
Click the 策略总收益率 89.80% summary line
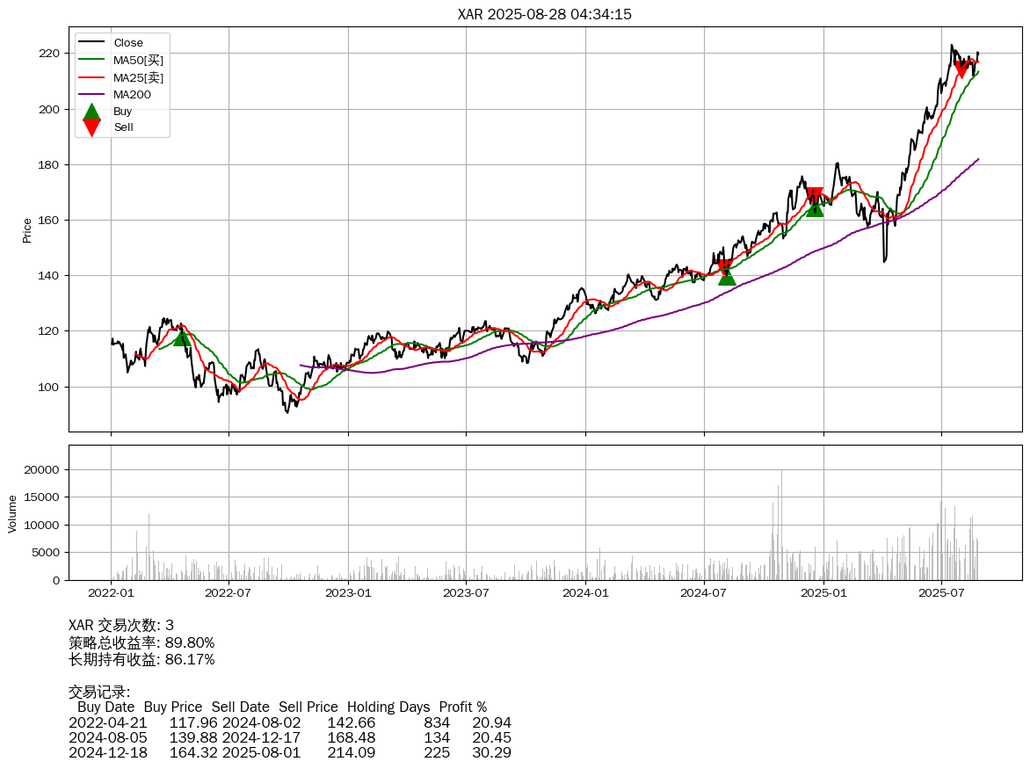(141, 642)
